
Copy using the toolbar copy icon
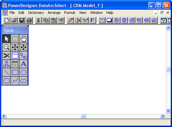click(46, 20)
